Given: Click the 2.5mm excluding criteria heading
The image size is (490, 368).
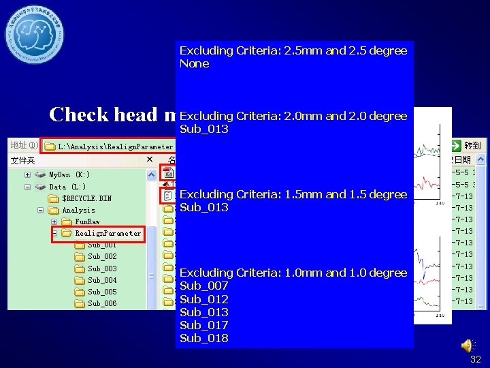Looking at the screenshot, I should (x=293, y=50).
